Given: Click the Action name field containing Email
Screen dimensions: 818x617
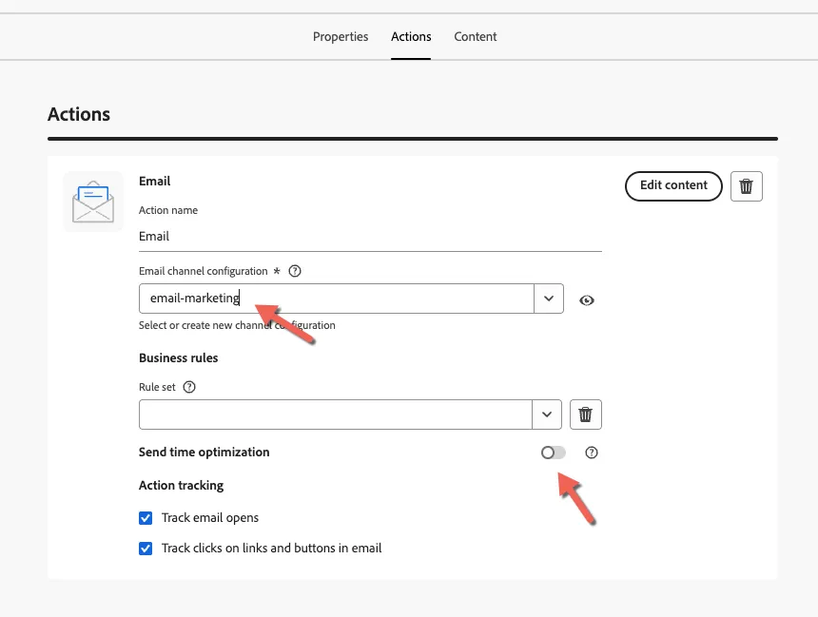Looking at the screenshot, I should tap(370, 237).
